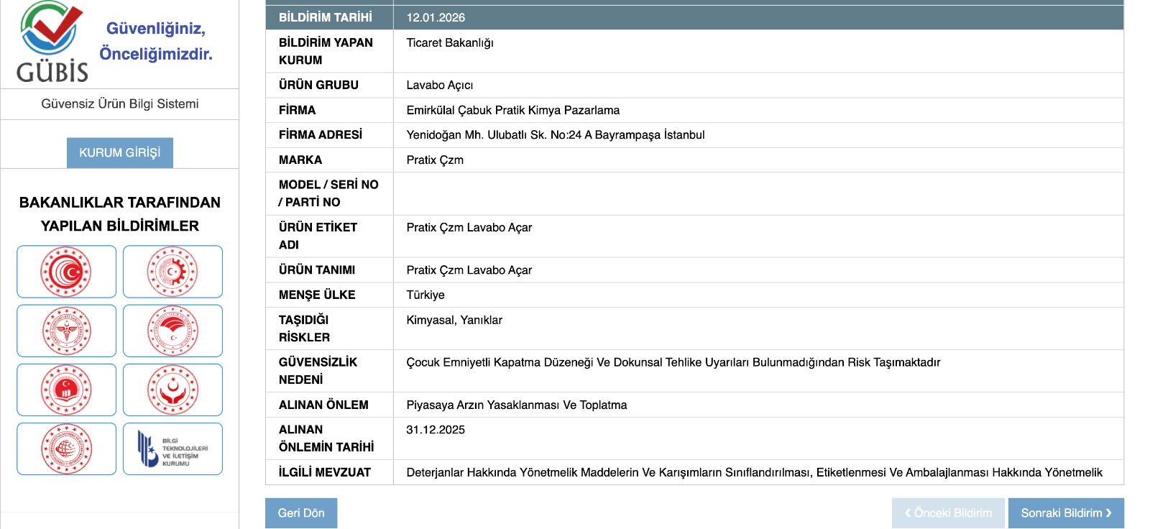Select the brand value 'Pratix Çzm'
Viewport: 1150px width, 529px height.
point(435,160)
